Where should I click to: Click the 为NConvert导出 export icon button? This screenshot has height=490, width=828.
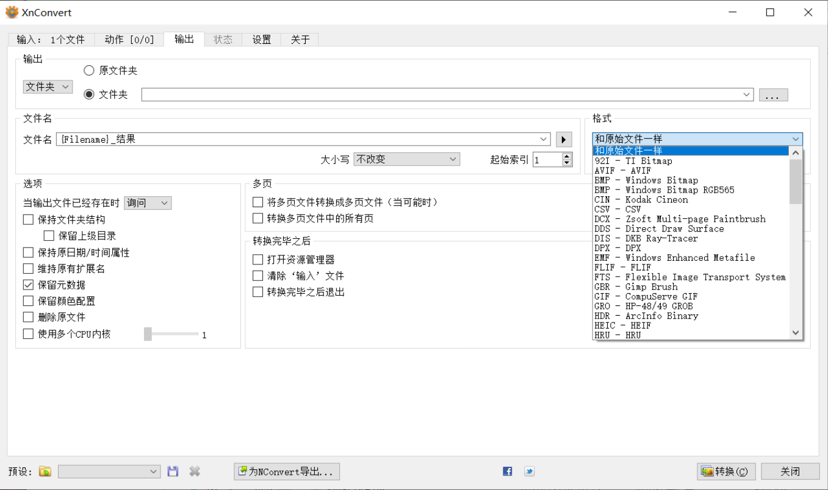286,471
